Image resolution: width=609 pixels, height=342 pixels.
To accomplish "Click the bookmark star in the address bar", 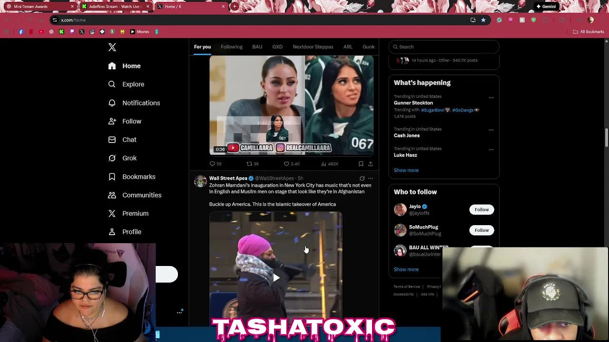I will (x=483, y=20).
